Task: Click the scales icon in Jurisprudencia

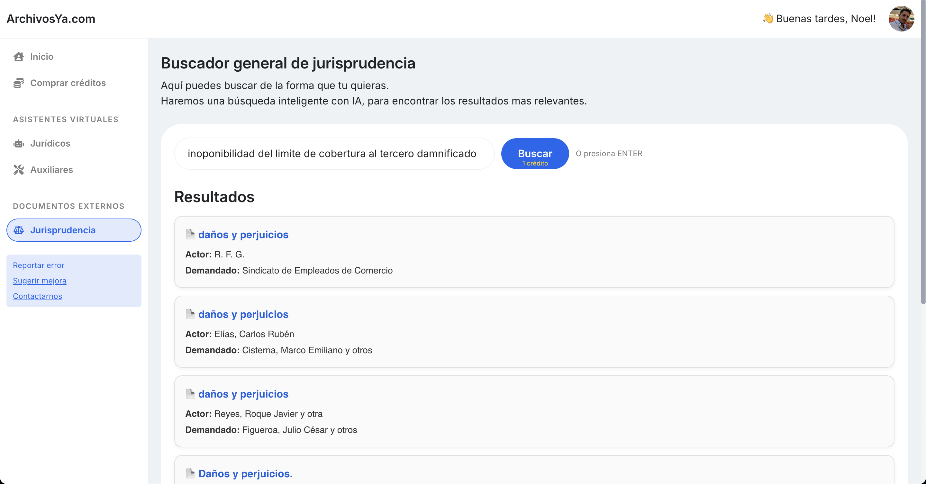Action: click(x=19, y=230)
